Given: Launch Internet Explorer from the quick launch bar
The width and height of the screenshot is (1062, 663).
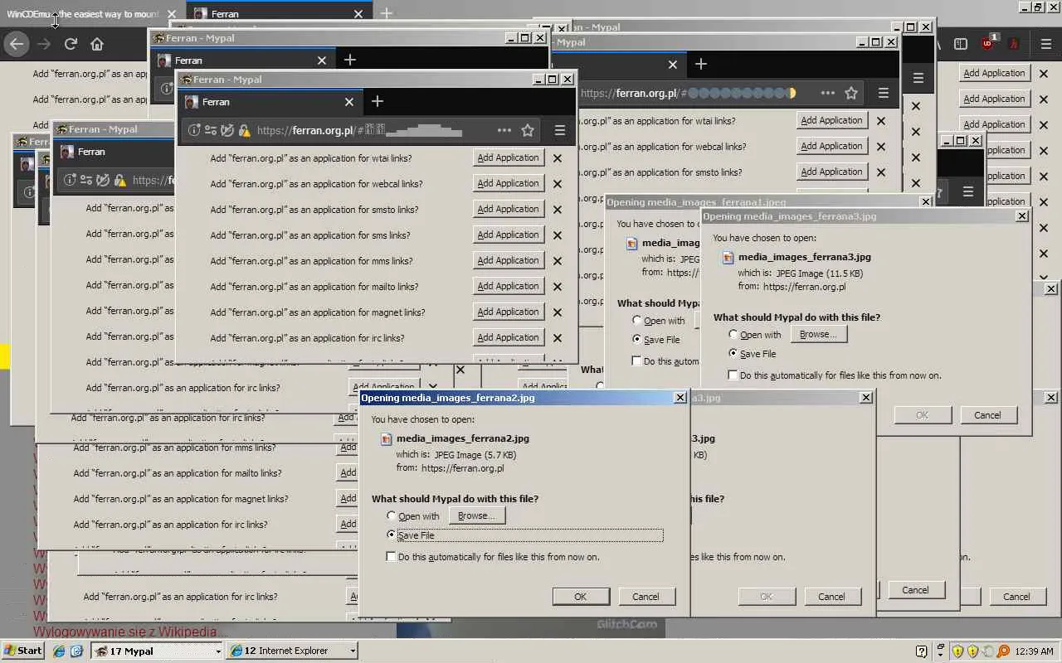Looking at the screenshot, I should [x=59, y=651].
